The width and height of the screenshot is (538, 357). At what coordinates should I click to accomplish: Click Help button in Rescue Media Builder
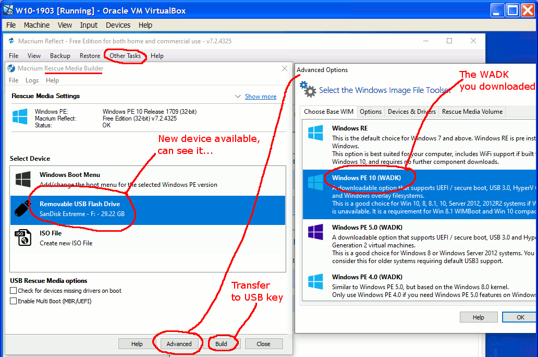(x=137, y=344)
